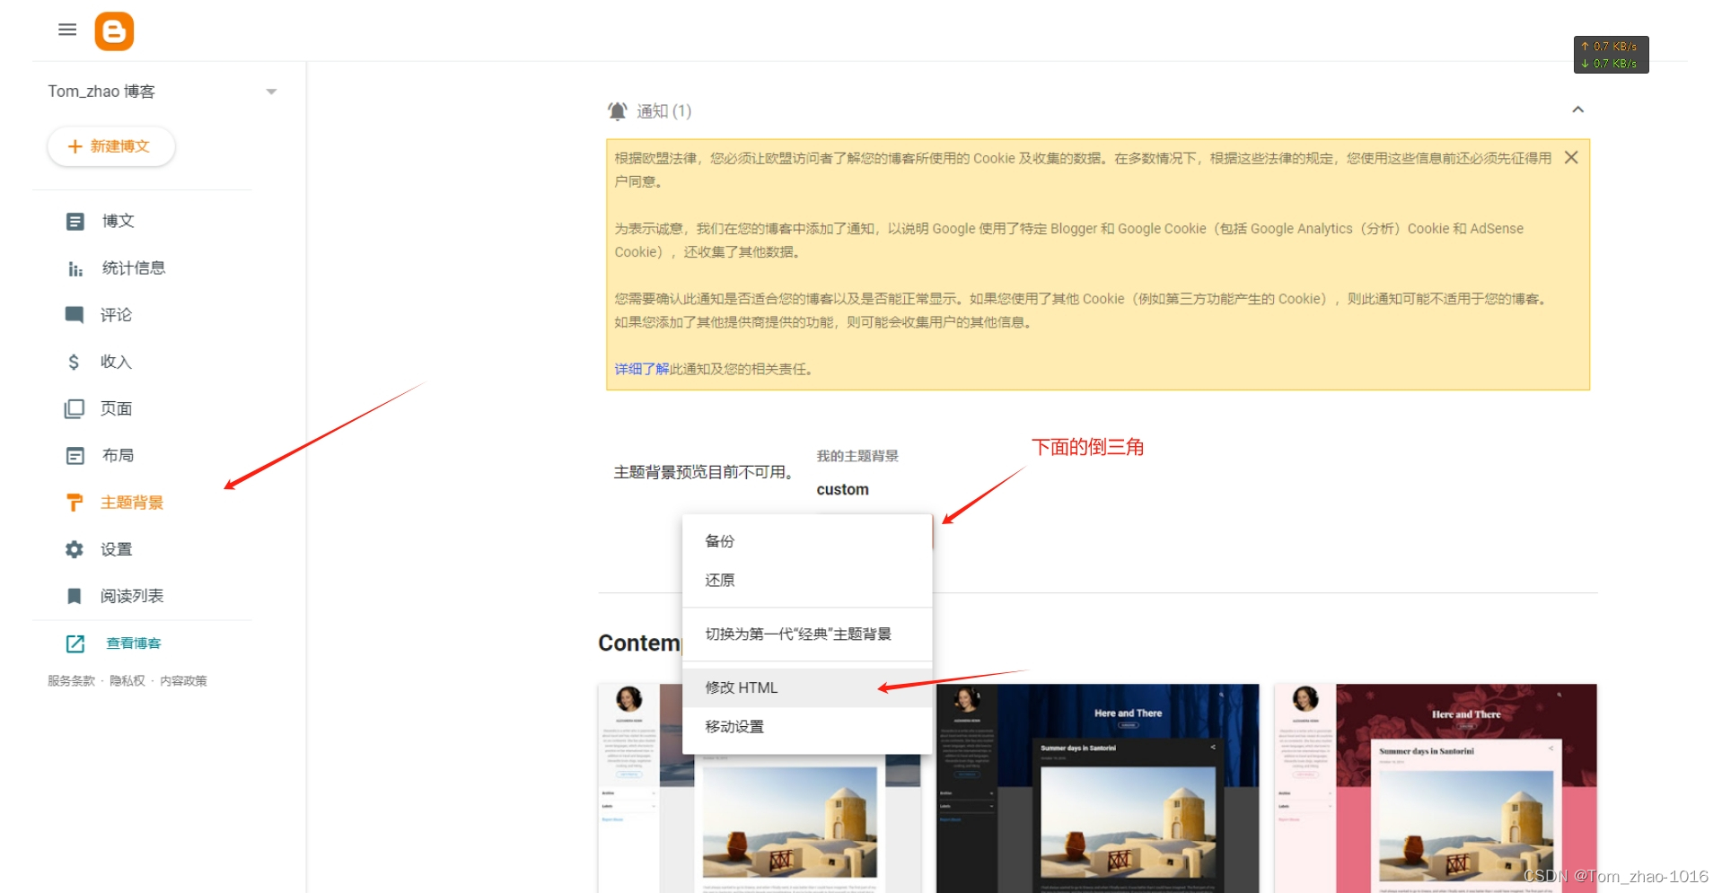
Task: Click the 新建博文 button
Action: [x=110, y=146]
